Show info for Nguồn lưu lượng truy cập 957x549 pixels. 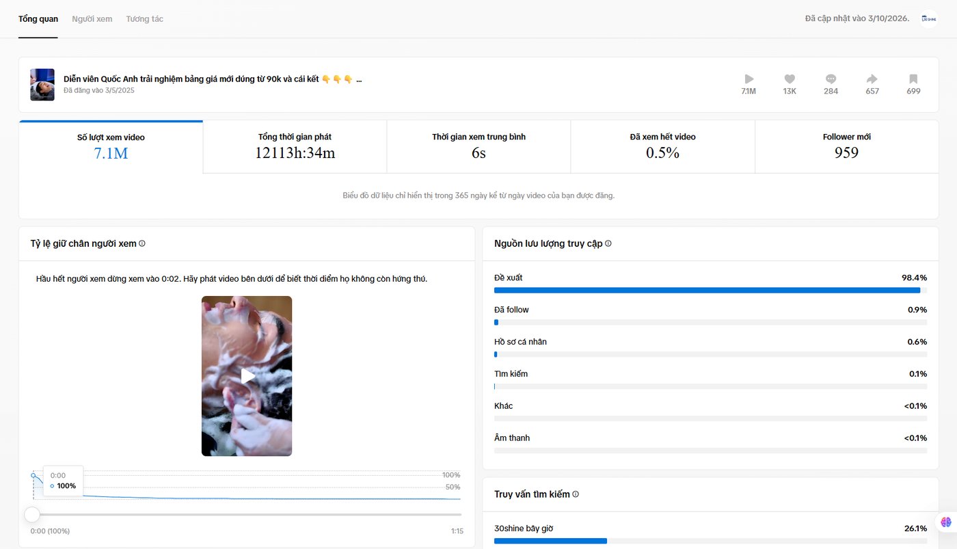coord(608,243)
